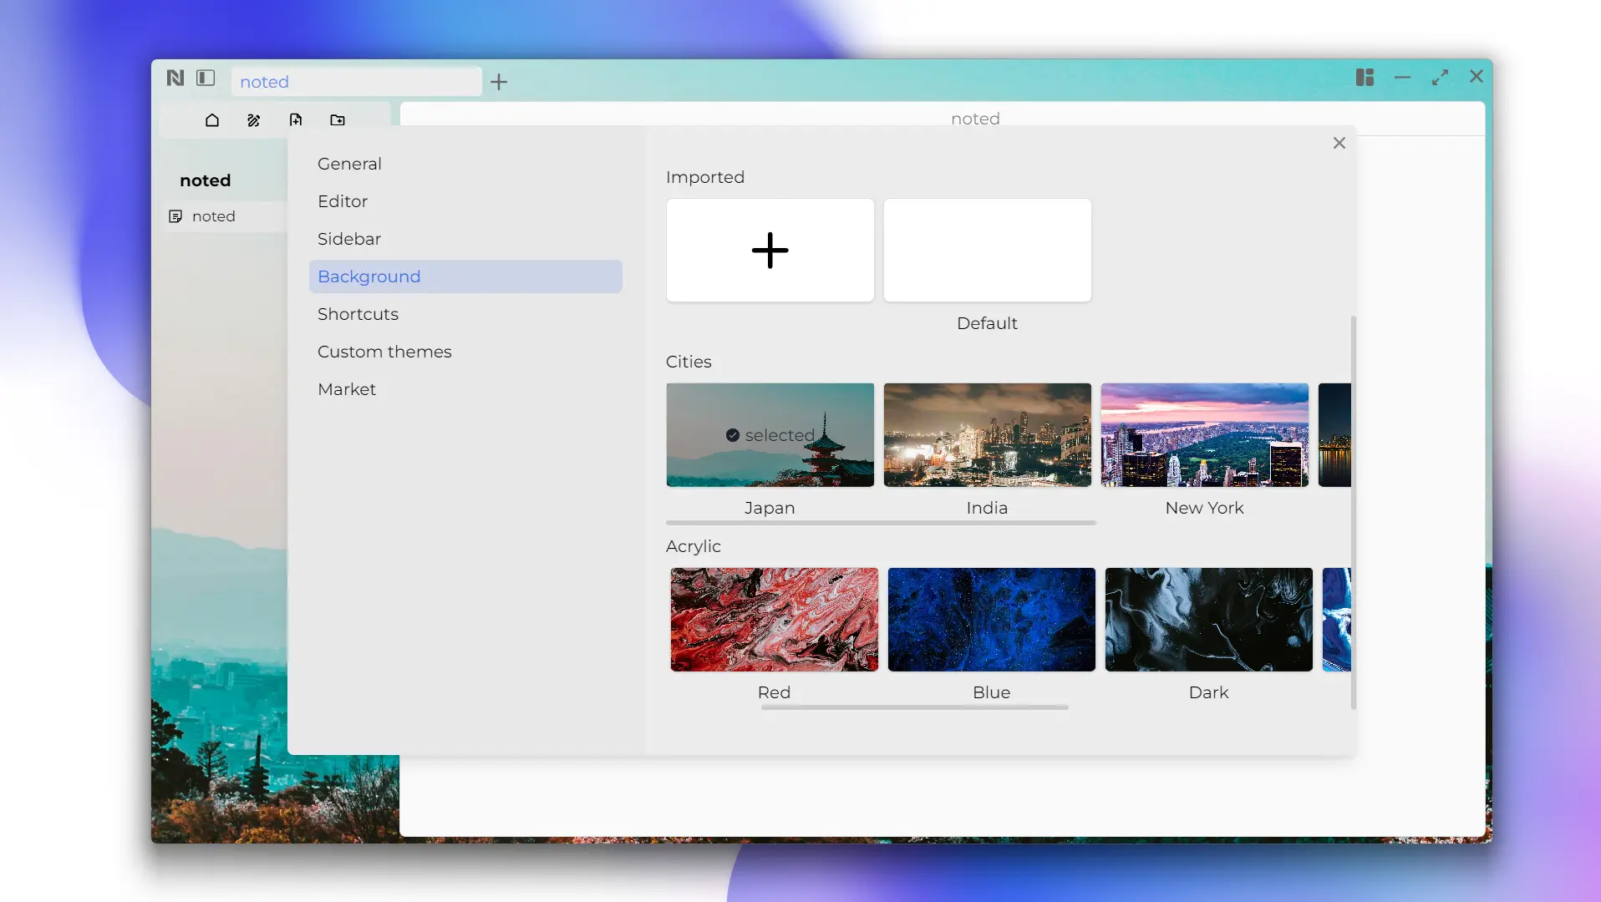1601x902 pixels.
Task: Select Background settings section
Action: coord(465,276)
